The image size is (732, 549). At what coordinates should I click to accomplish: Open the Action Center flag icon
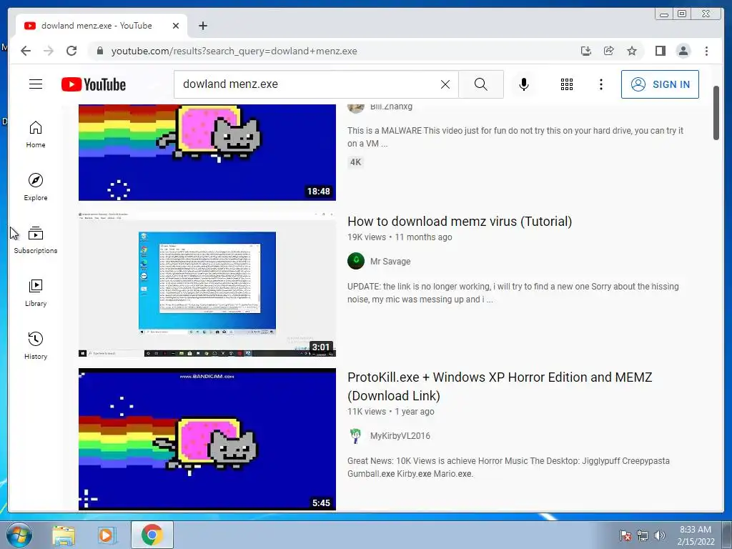point(625,535)
